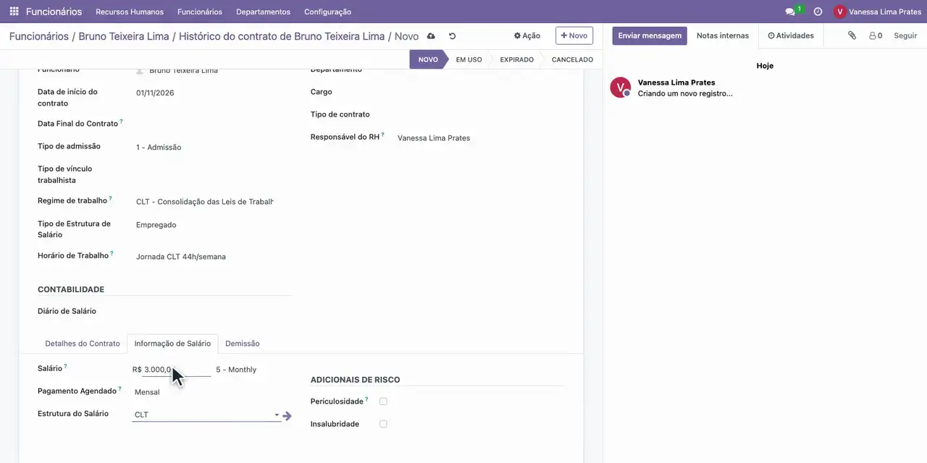Click Vanessa's avatar in the chatter message
This screenshot has height=463, width=927.
[x=621, y=88]
